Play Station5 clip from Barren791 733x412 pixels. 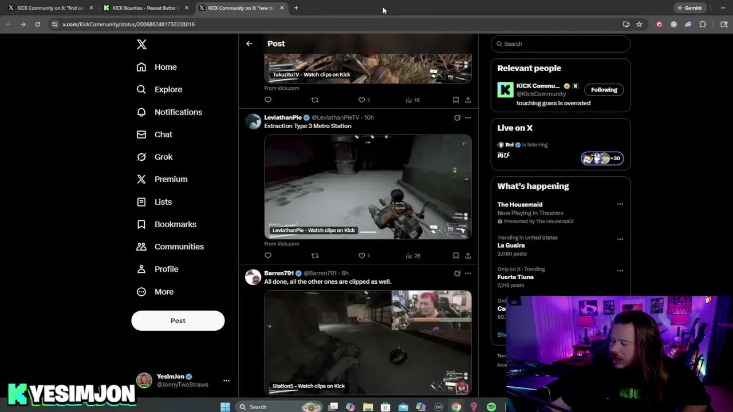[368, 342]
